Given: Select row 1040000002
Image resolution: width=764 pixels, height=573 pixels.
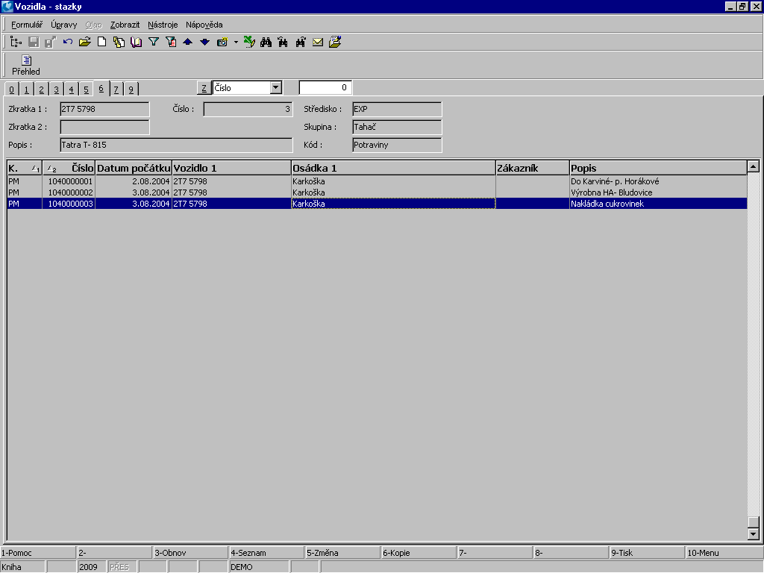Looking at the screenshot, I should (x=377, y=192).
